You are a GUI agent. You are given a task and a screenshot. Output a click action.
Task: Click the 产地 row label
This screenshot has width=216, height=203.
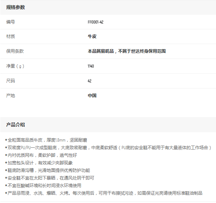pos(10,95)
